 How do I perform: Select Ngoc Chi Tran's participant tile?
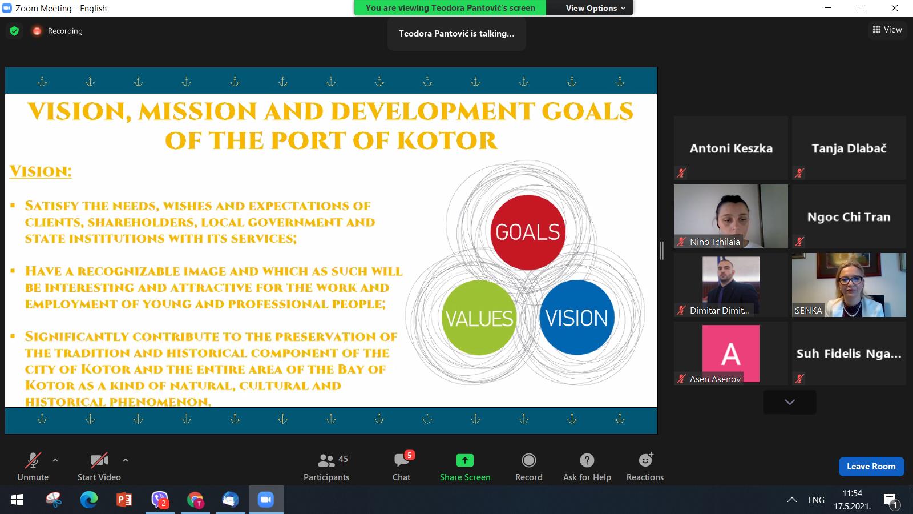tap(849, 216)
